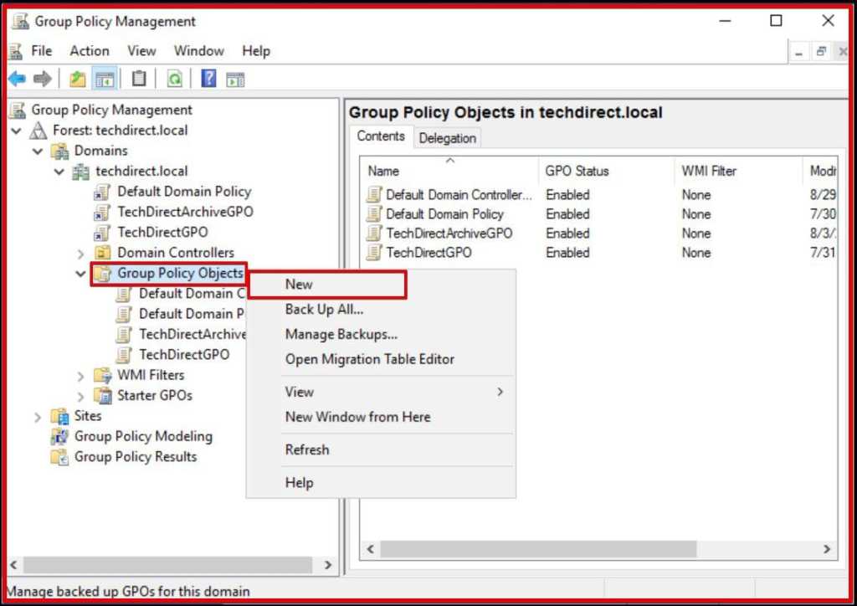Click the Up One Level folder icon
The width and height of the screenshot is (857, 606).
pos(77,79)
